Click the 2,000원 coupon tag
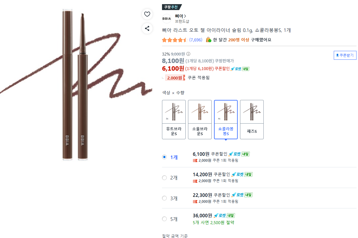Viewport: 358px width, 238px height. point(175,78)
